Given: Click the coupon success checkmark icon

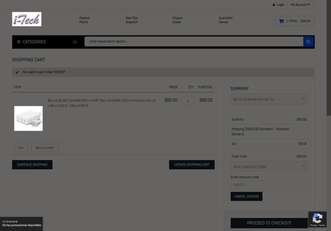Looking at the screenshot, I should click(17, 72).
